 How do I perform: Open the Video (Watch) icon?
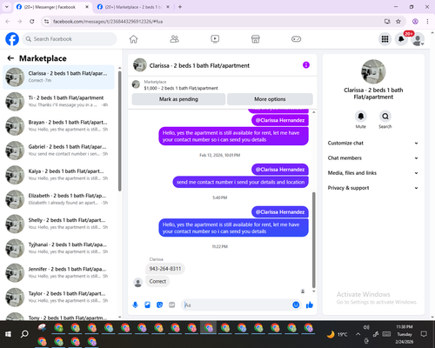click(215, 39)
